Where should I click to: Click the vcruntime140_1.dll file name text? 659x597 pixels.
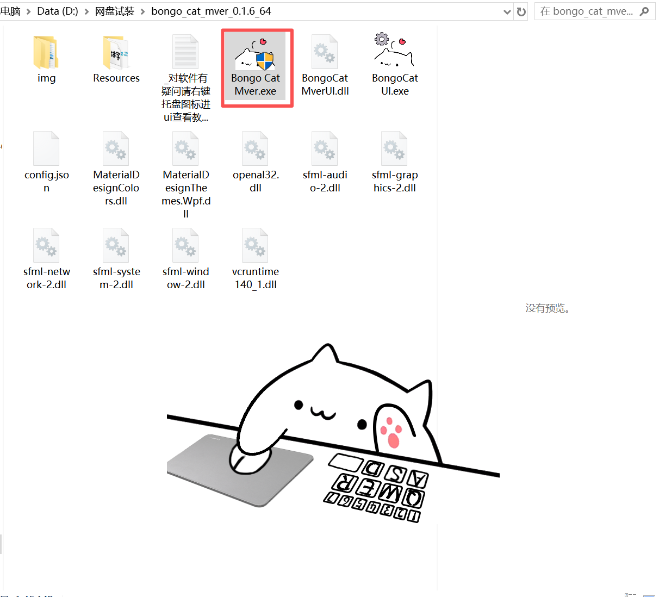[256, 278]
